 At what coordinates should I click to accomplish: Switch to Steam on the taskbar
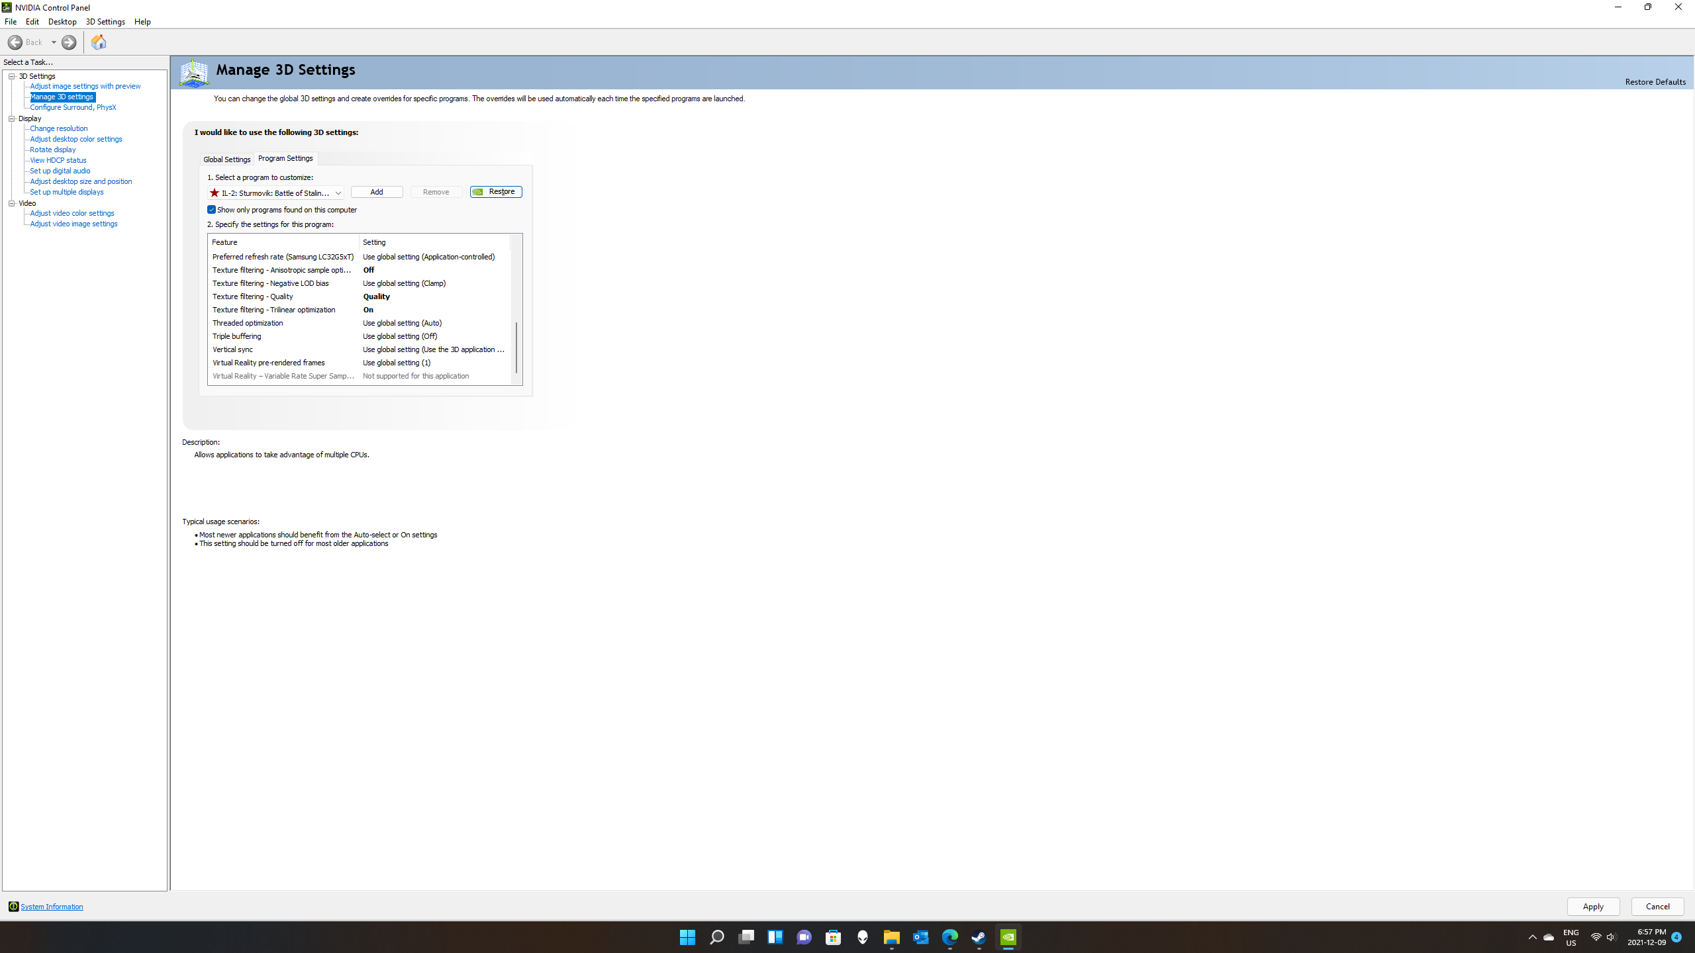coord(979,937)
